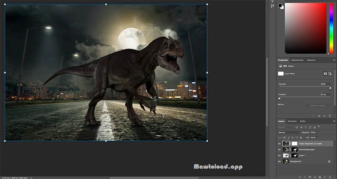Screen dimensions: 337x179
Task: Open the layer style fx menu
Action: pyautogui.click(x=305, y=177)
